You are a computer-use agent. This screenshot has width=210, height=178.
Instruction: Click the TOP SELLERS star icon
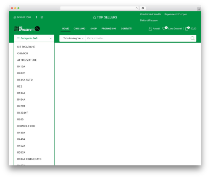94,17
